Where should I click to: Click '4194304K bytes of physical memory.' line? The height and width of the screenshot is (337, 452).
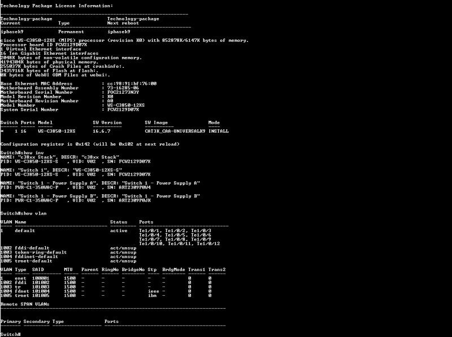pos(49,62)
